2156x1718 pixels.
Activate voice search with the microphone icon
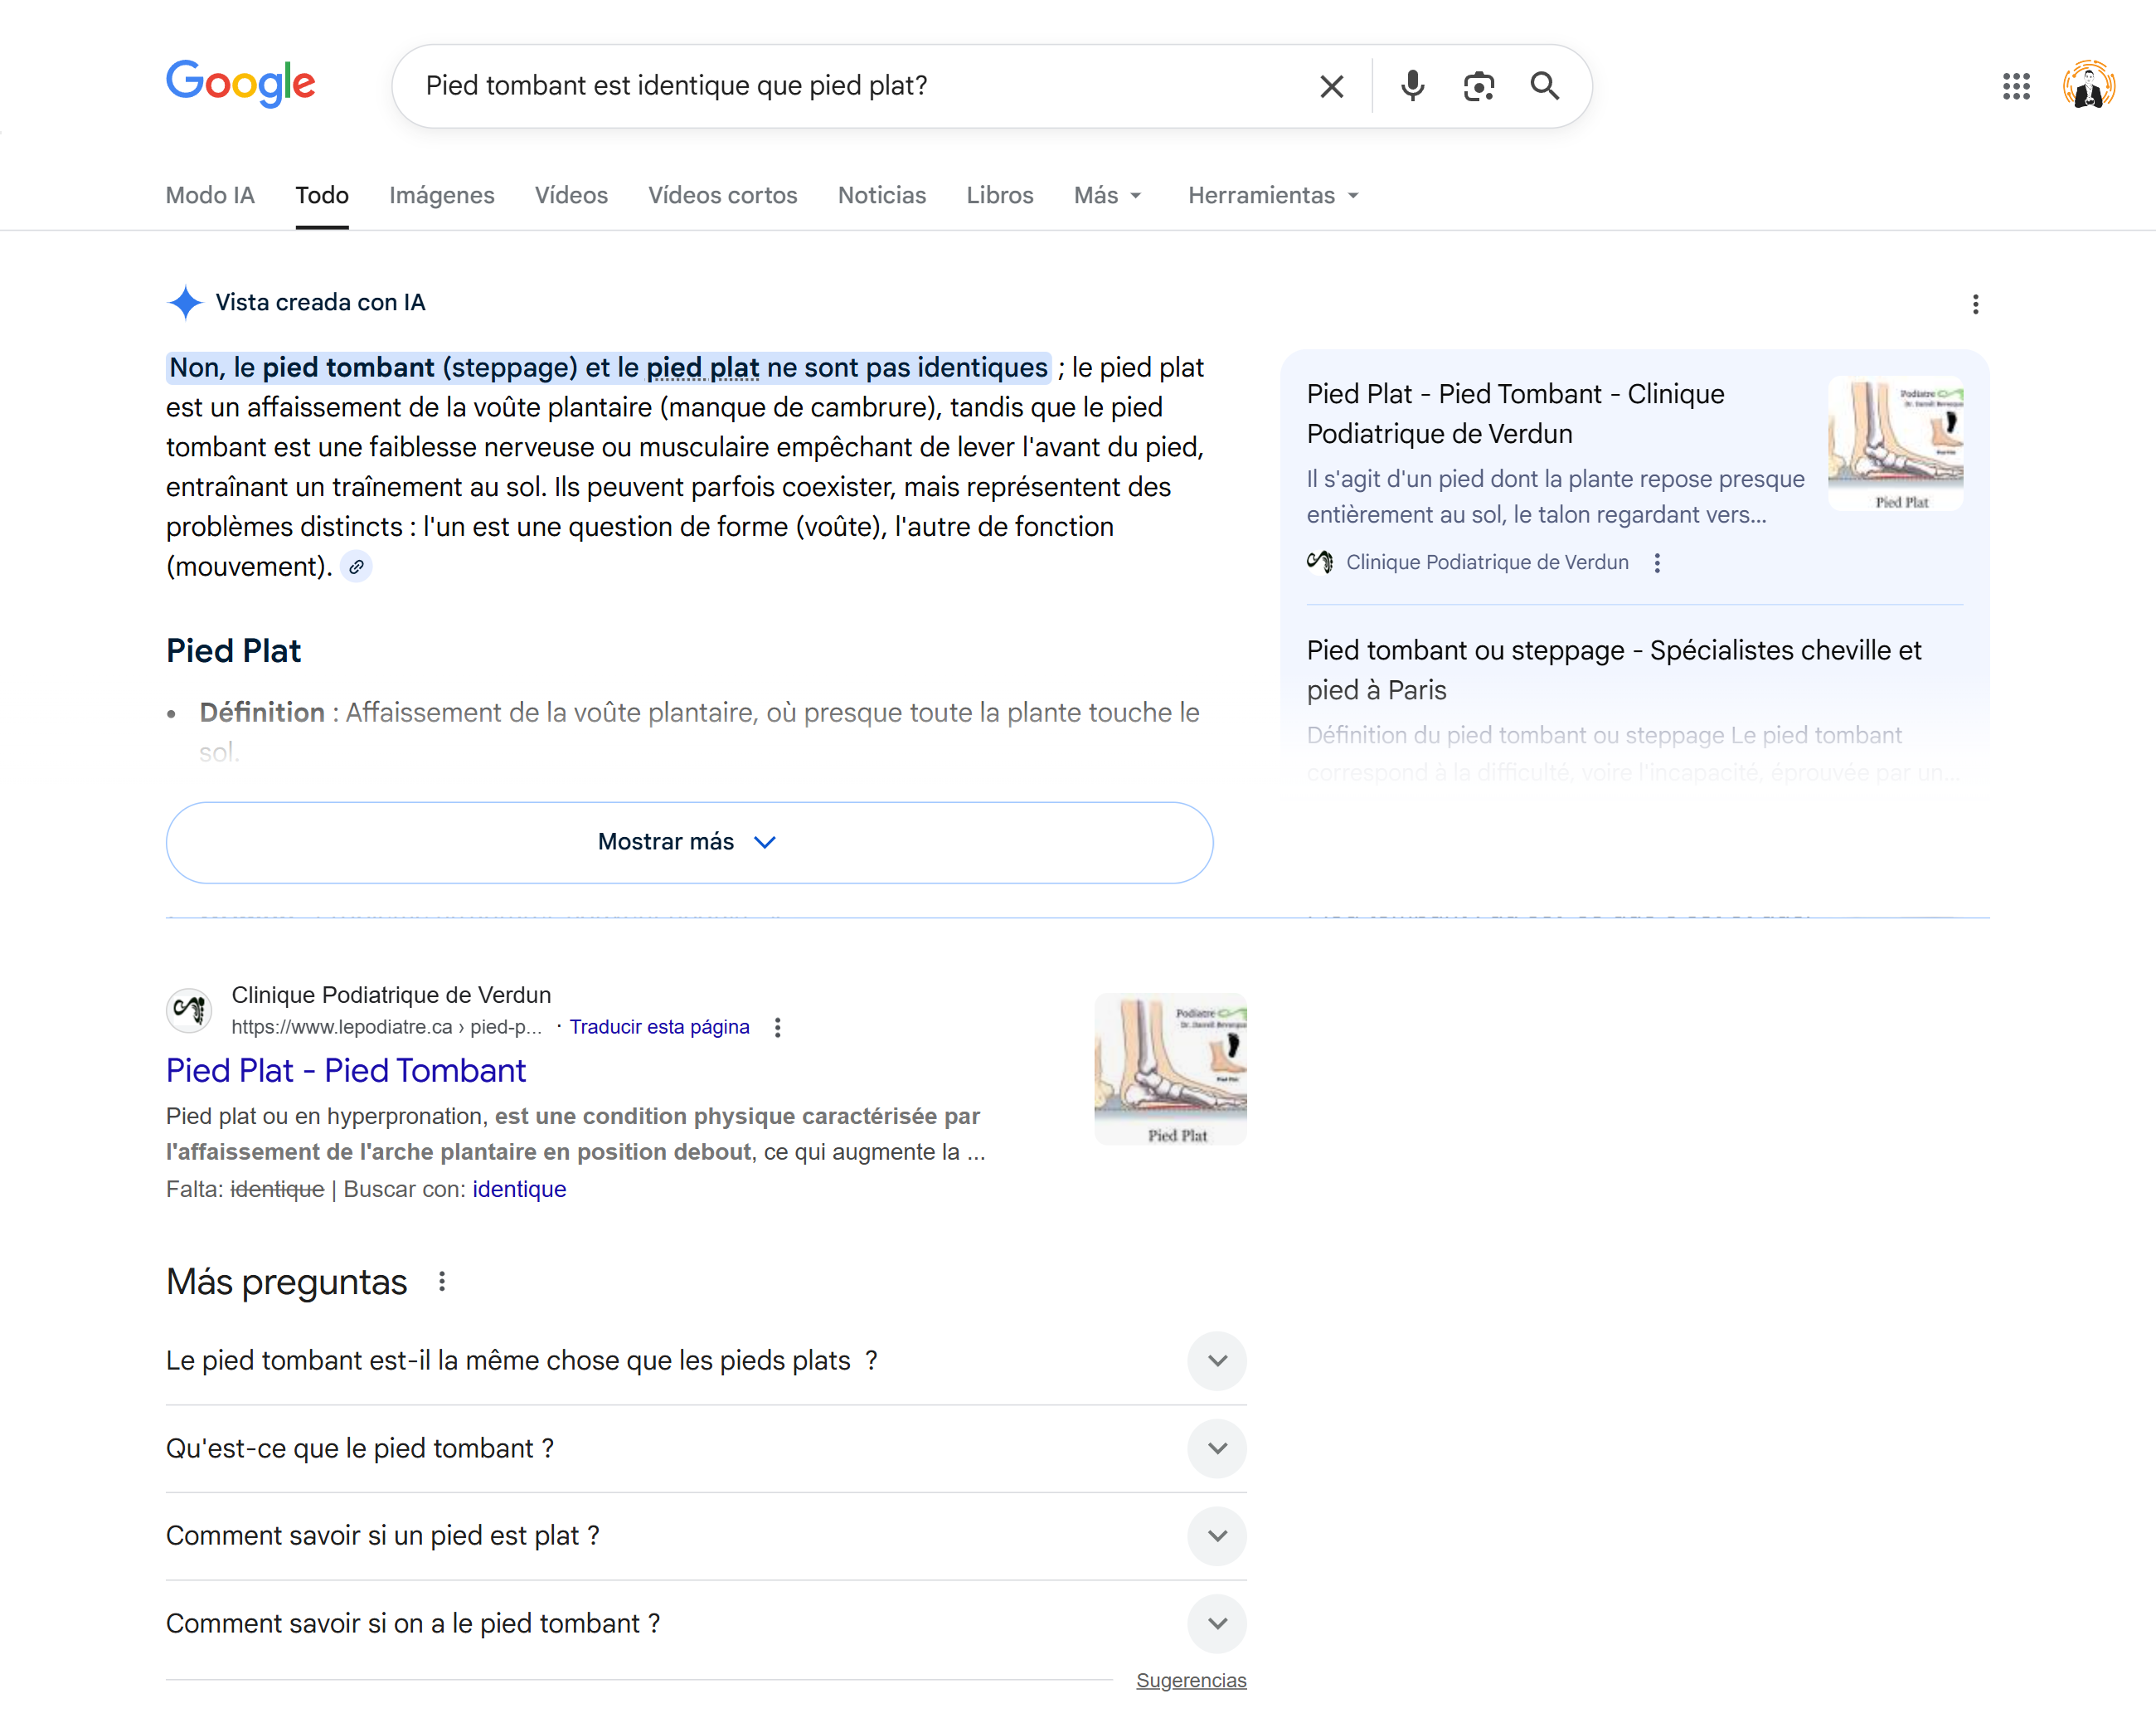1412,86
